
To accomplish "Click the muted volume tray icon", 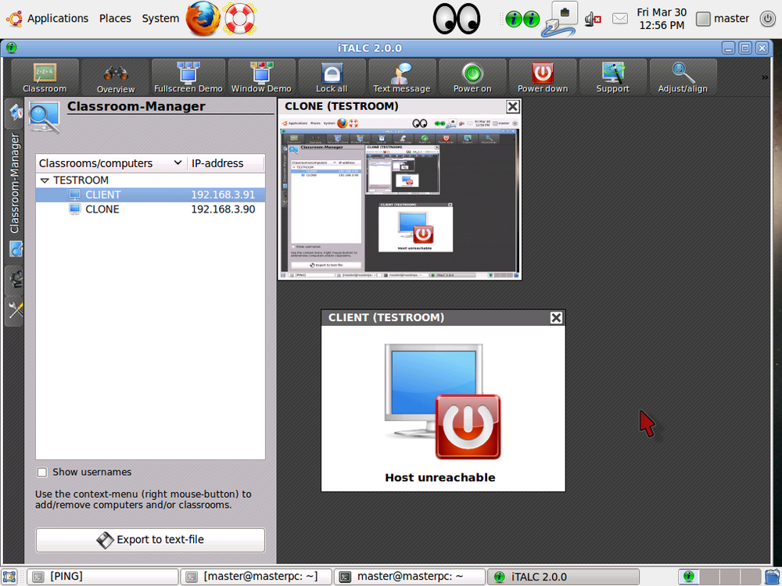I will [x=593, y=19].
